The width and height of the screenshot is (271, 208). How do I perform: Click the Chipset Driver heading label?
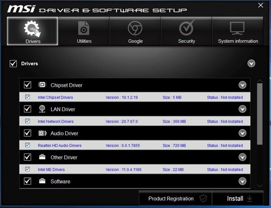pos(66,85)
